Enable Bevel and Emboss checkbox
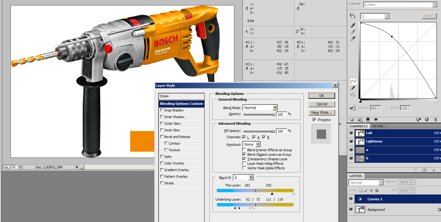 click(162, 137)
